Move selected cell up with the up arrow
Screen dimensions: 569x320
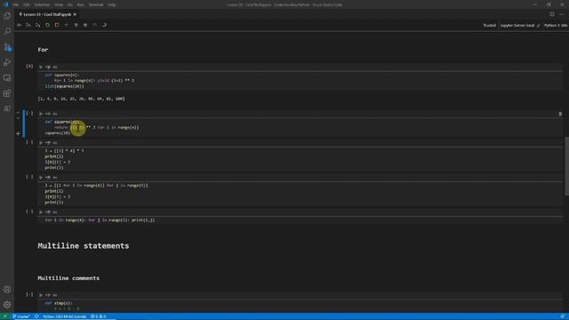[18, 113]
